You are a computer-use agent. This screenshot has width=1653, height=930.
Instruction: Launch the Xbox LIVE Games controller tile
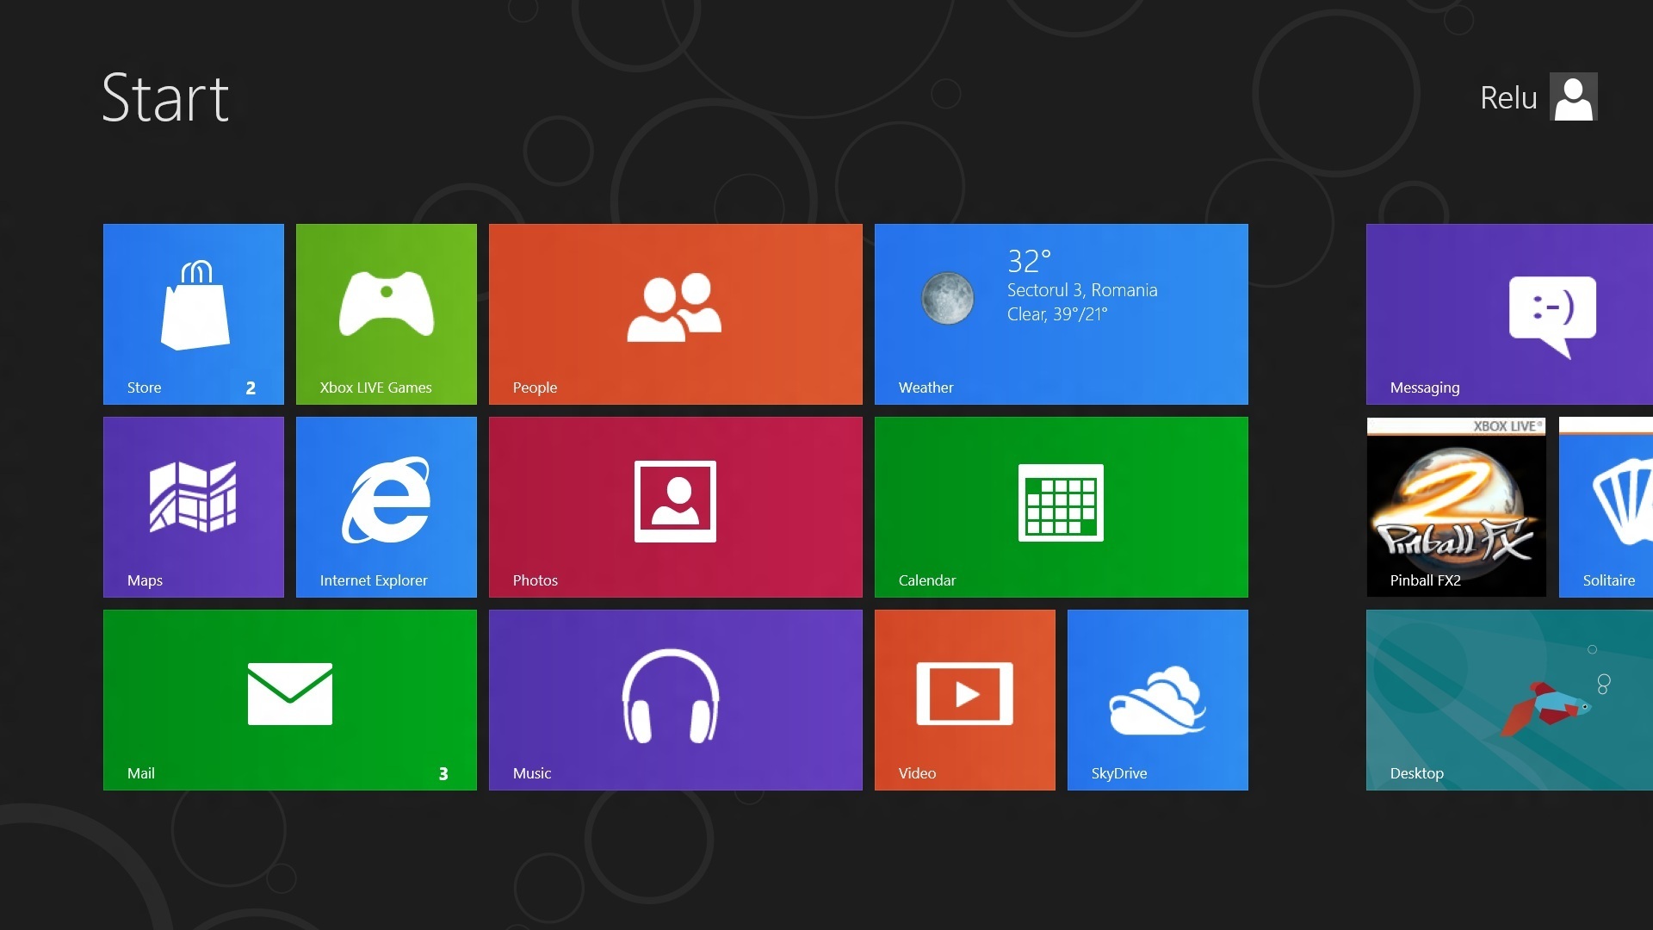[x=387, y=314]
